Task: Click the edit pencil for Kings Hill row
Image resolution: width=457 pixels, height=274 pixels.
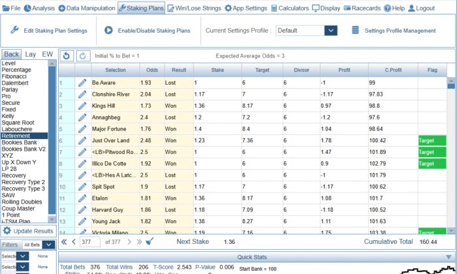Action: click(82, 106)
